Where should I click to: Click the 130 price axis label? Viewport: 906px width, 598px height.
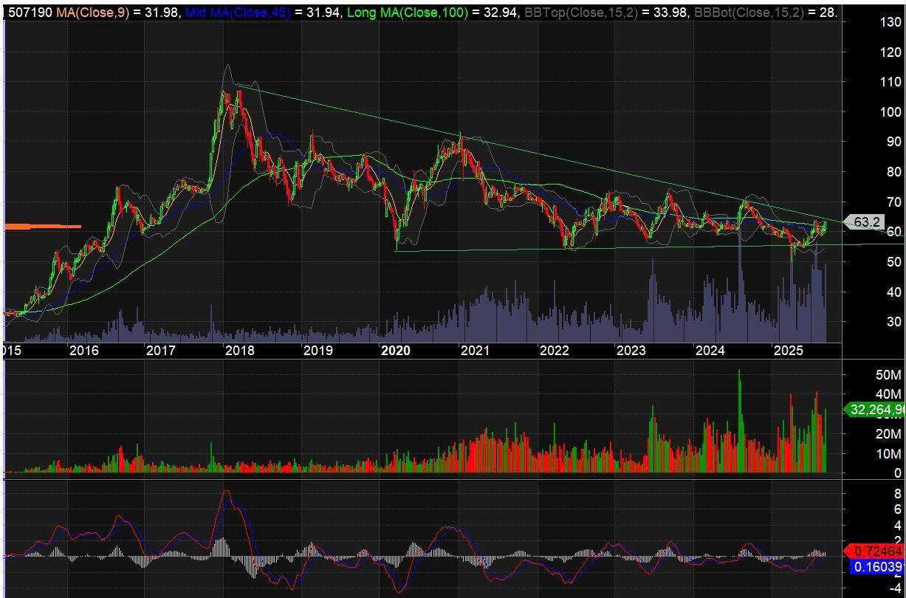coord(890,22)
